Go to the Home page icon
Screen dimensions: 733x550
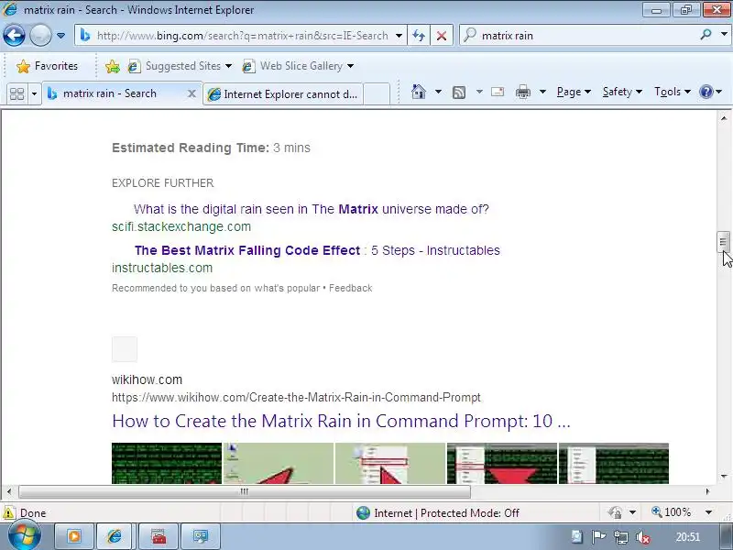[419, 92]
